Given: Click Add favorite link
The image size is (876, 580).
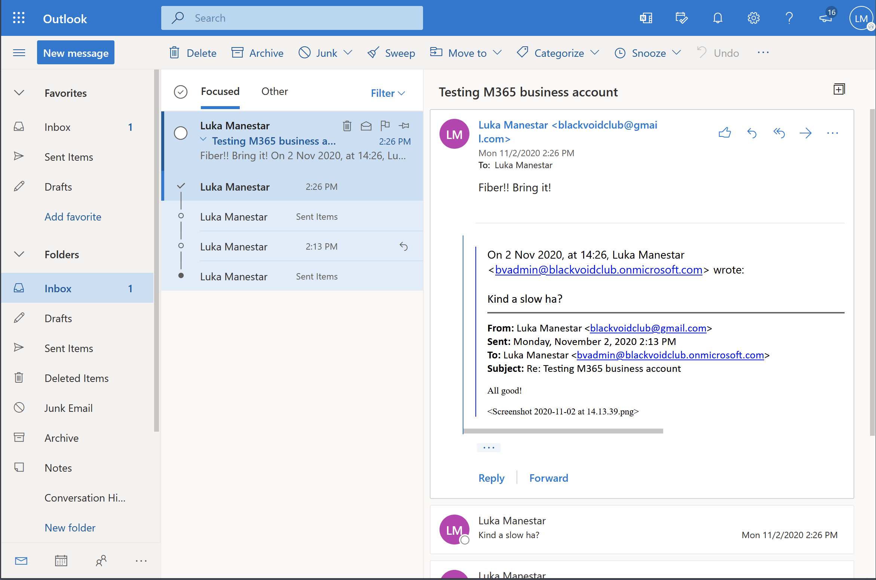Looking at the screenshot, I should pyautogui.click(x=73, y=217).
